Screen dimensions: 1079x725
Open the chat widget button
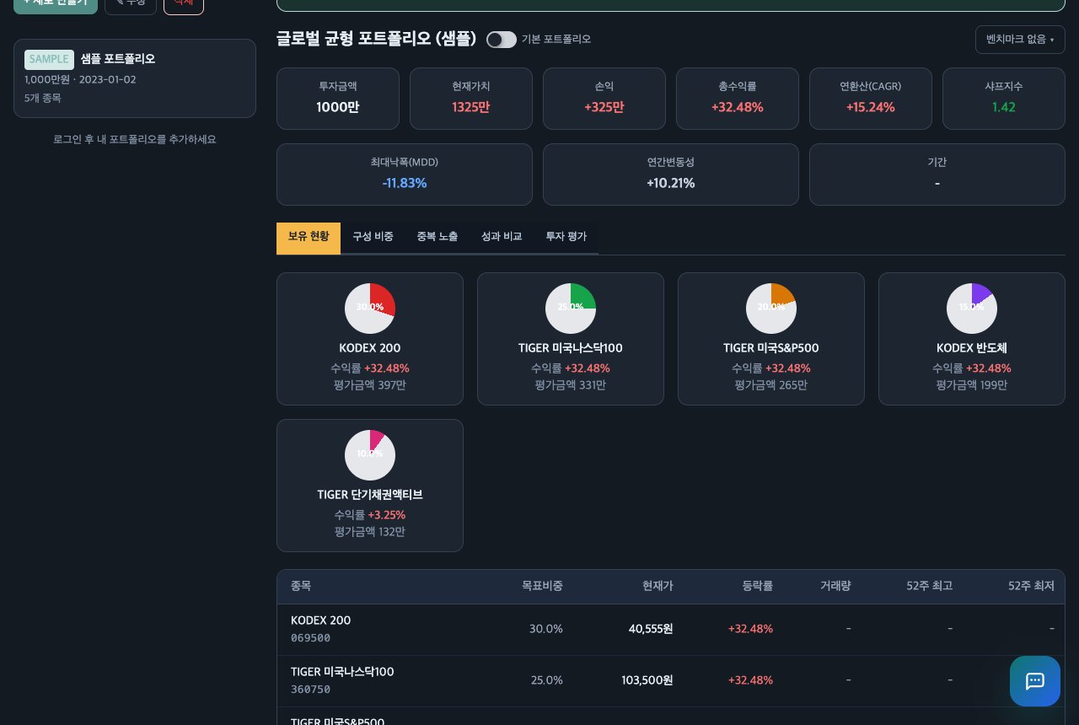point(1035,681)
